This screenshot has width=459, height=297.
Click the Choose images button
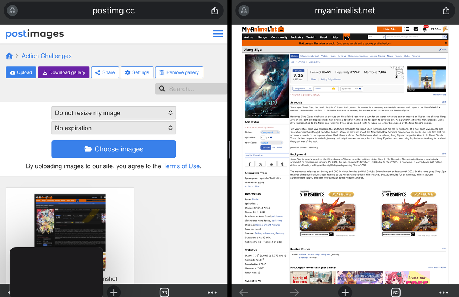[x=114, y=149]
